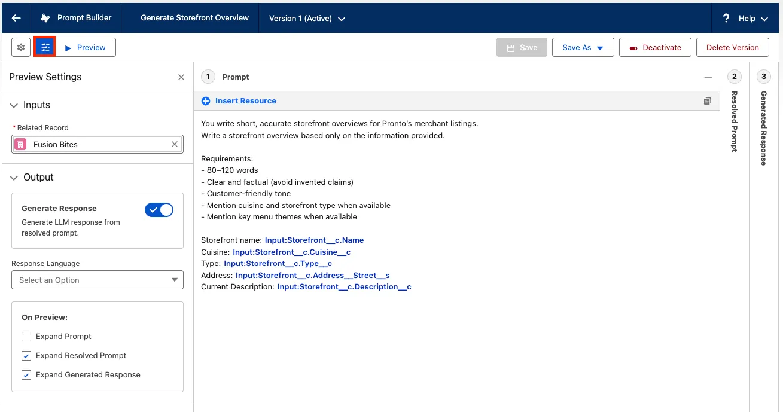Click the Help question mark icon

(x=726, y=18)
